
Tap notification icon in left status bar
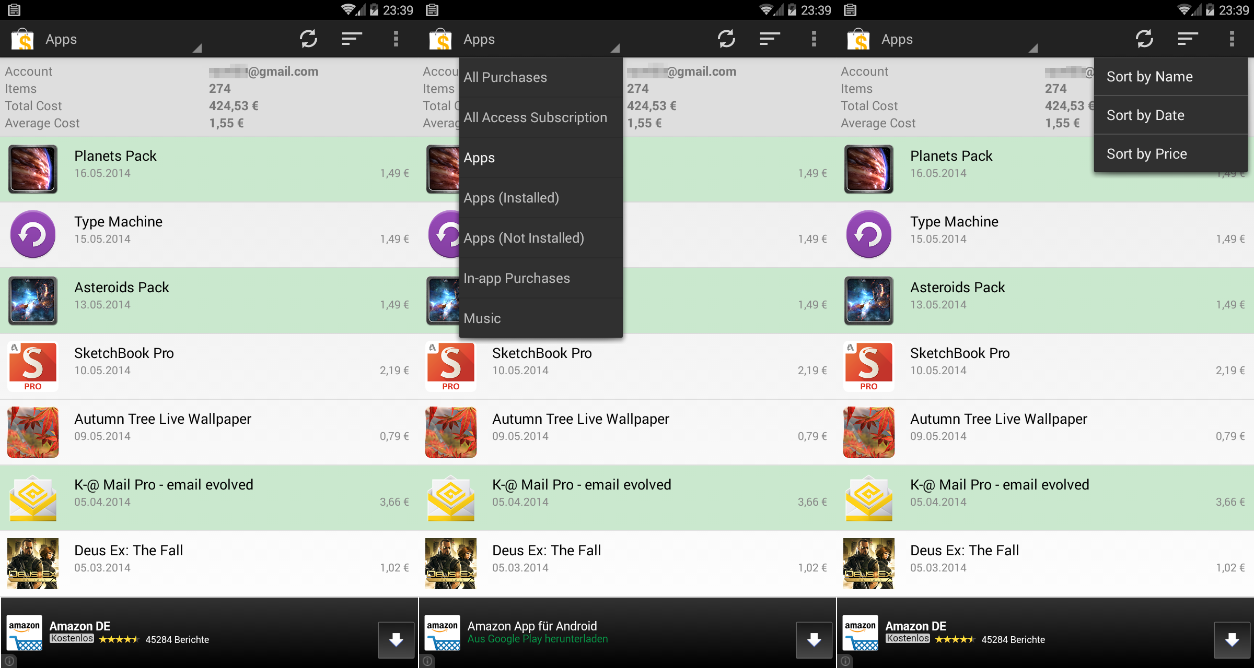14,9
